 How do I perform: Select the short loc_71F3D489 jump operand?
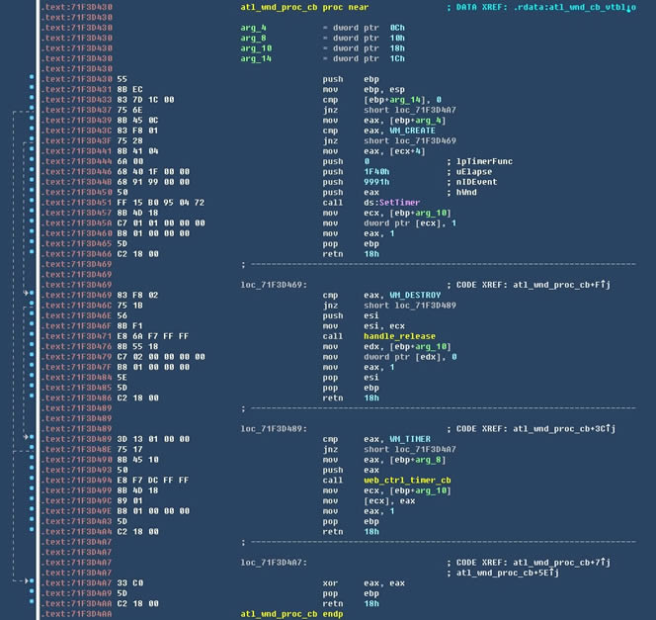400,306
